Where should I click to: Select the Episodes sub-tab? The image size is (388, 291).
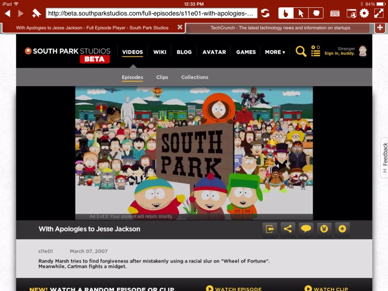click(132, 77)
